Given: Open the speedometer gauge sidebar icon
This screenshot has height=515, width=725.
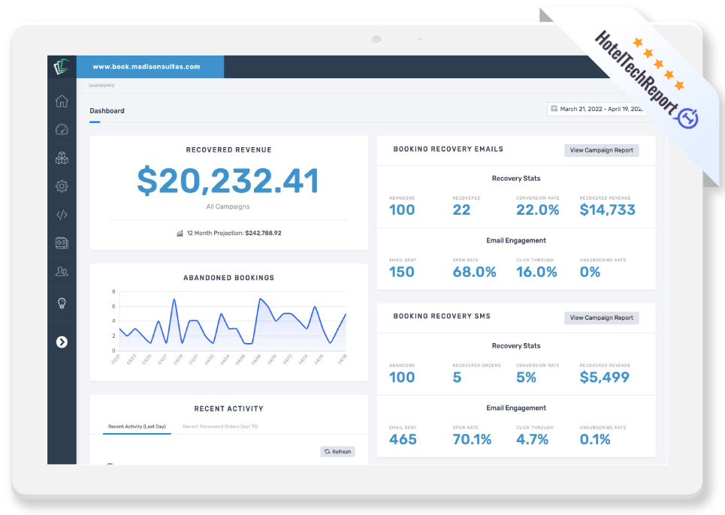Looking at the screenshot, I should (x=62, y=129).
